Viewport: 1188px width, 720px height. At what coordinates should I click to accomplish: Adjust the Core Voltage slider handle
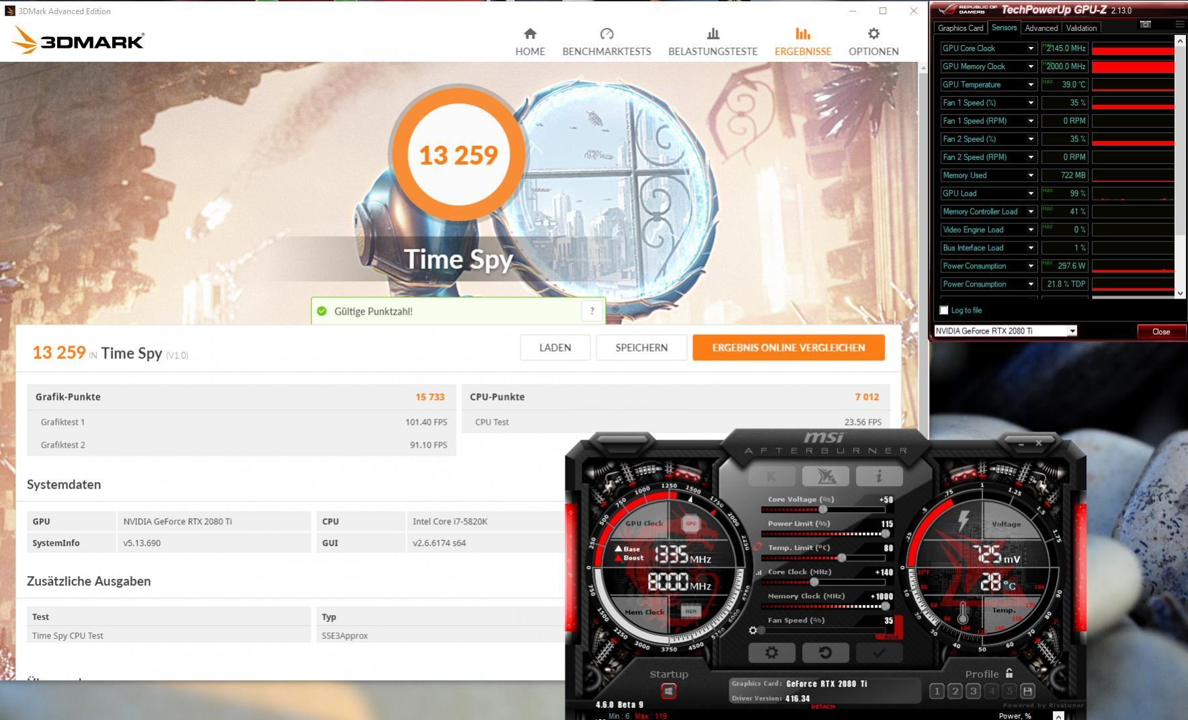click(x=823, y=510)
